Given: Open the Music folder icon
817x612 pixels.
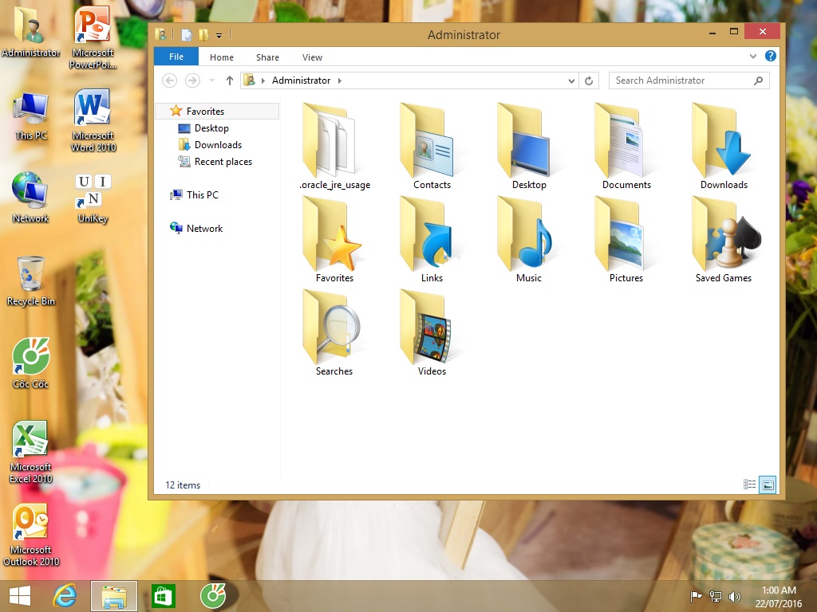Looking at the screenshot, I should 529,239.
